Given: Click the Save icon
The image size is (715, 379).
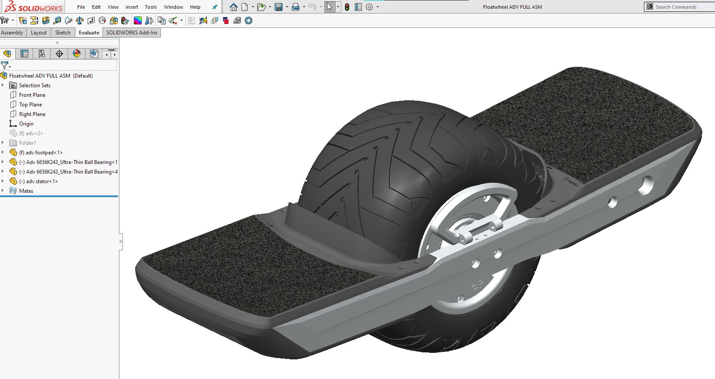Looking at the screenshot, I should (278, 7).
